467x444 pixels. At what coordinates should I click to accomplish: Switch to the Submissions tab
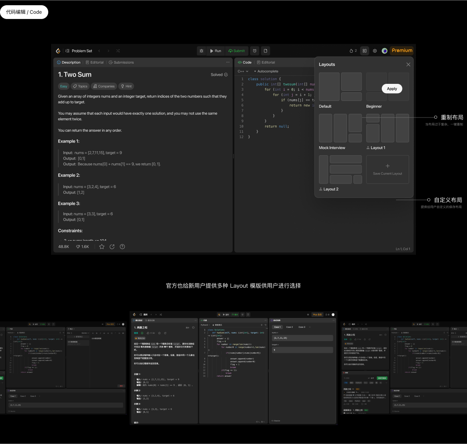(121, 62)
